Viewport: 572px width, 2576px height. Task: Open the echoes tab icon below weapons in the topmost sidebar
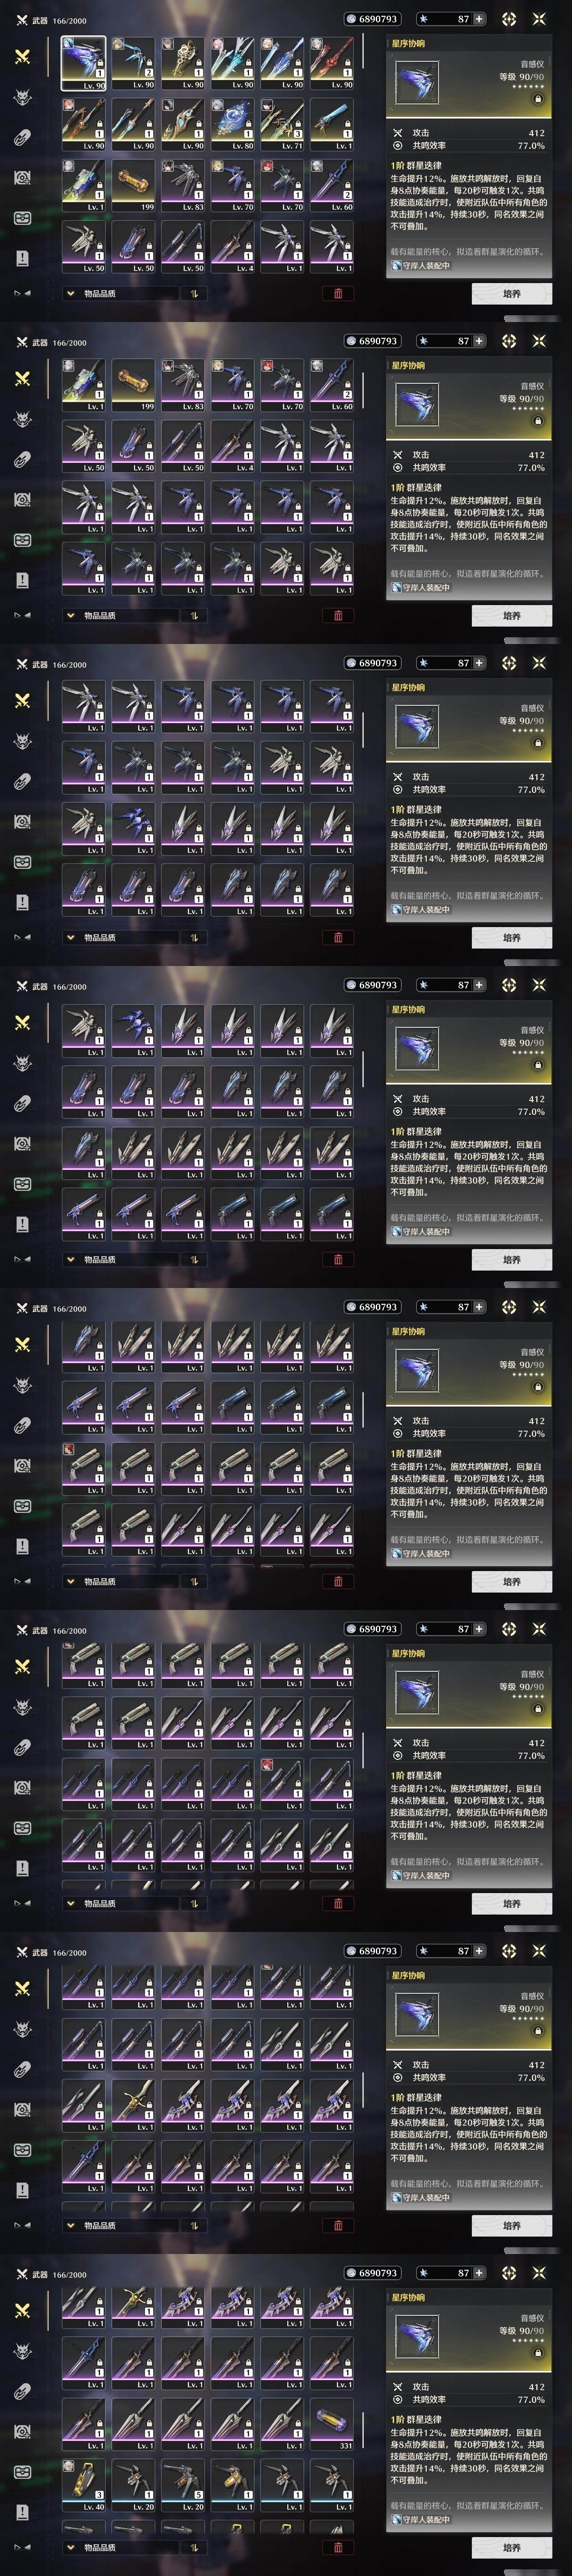[22, 97]
